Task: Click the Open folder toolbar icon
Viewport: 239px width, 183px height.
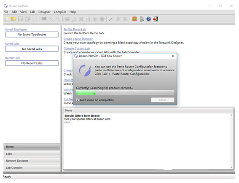Action: [13, 19]
